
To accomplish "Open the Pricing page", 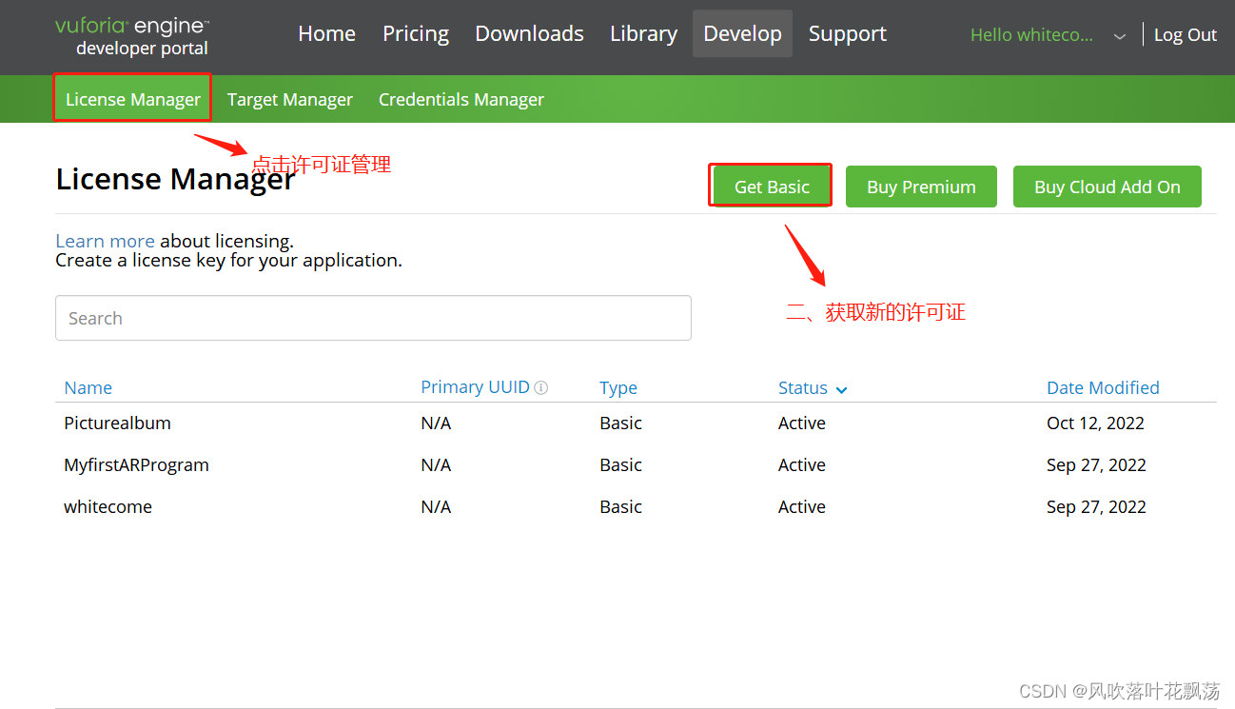I will click(416, 33).
